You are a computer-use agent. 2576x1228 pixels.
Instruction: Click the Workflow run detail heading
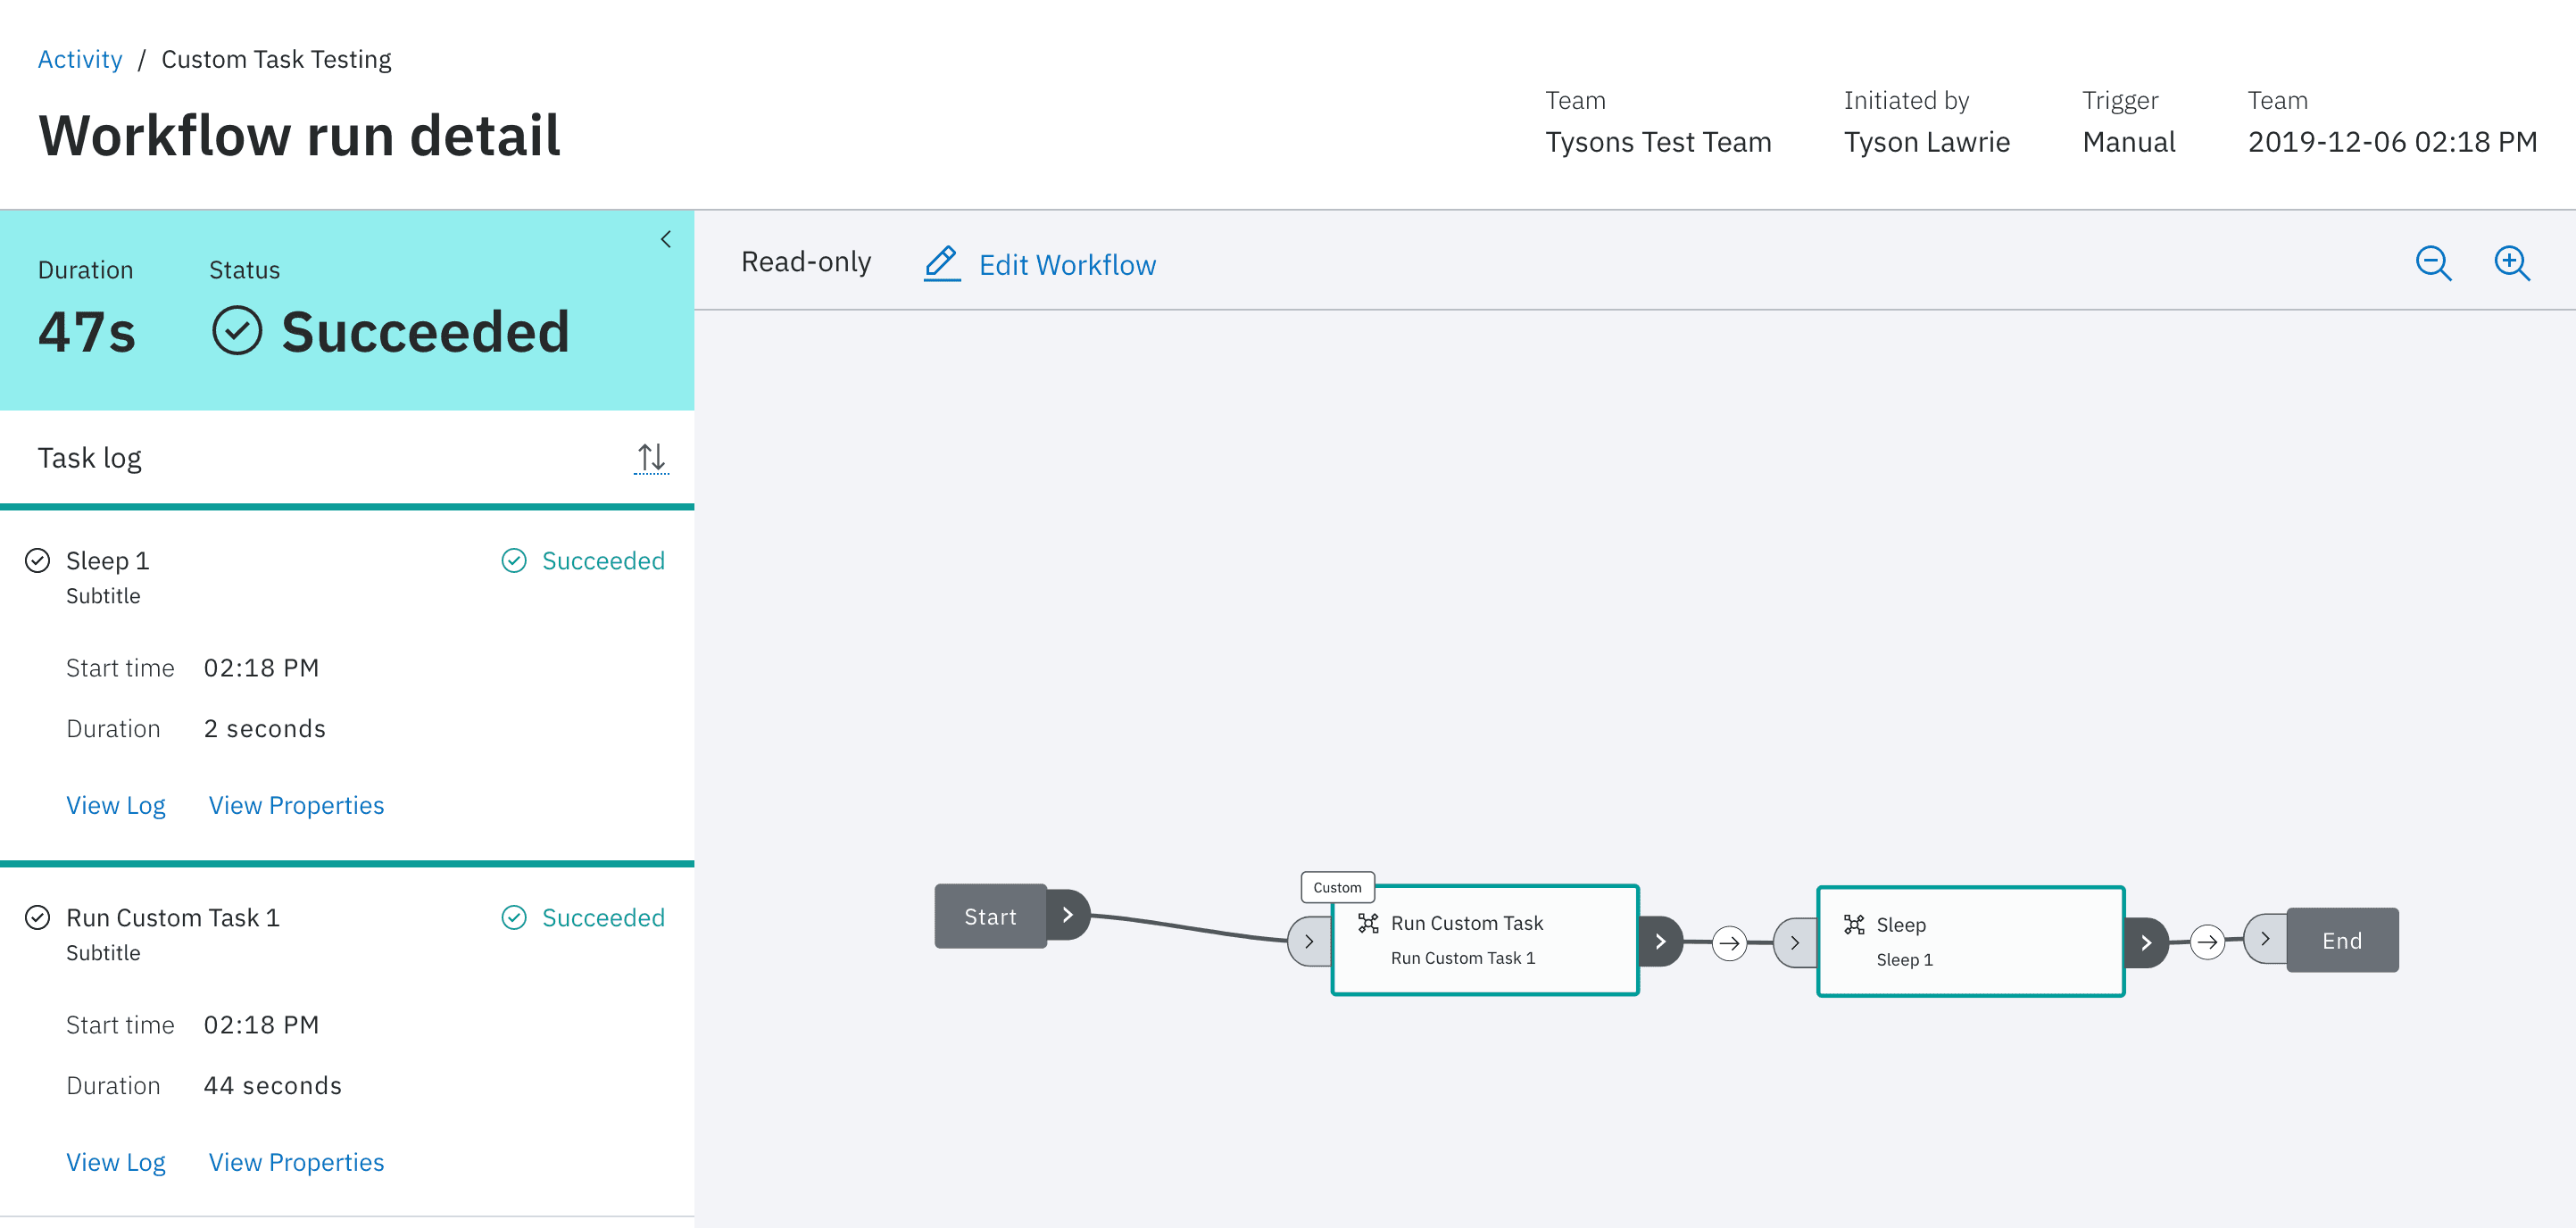pos(299,135)
